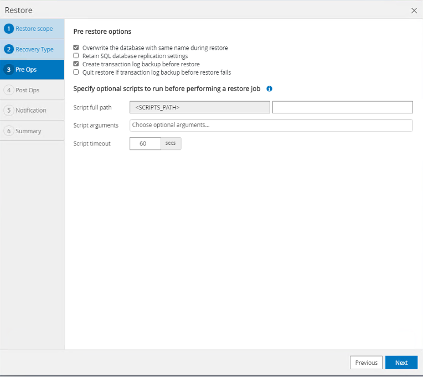423x377 pixels.
Task: Click step 2 number circle icon
Action: (9, 49)
